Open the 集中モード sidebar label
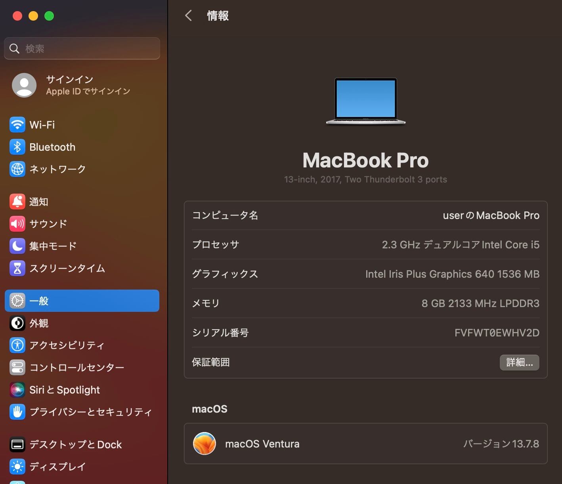562x484 pixels. coord(53,246)
